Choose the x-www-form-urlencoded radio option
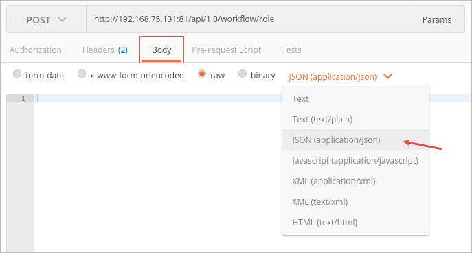 82,74
